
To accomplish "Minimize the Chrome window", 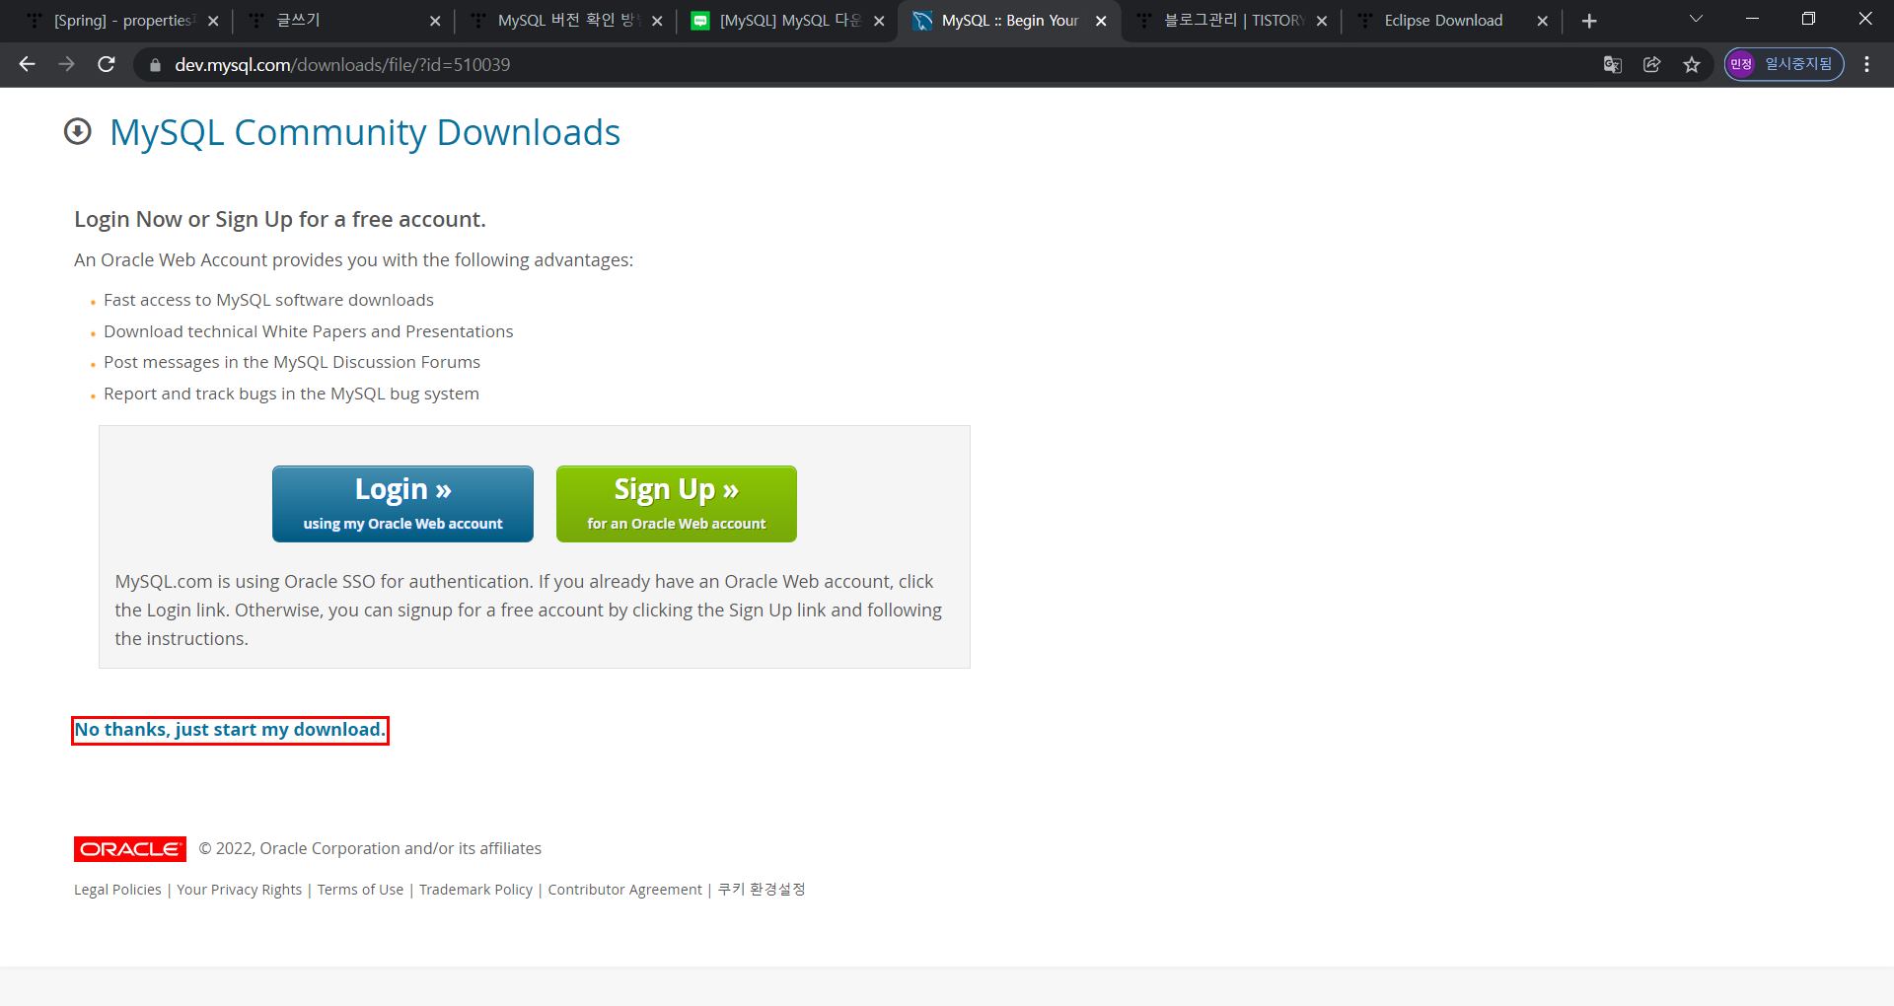I will pos(1752,19).
